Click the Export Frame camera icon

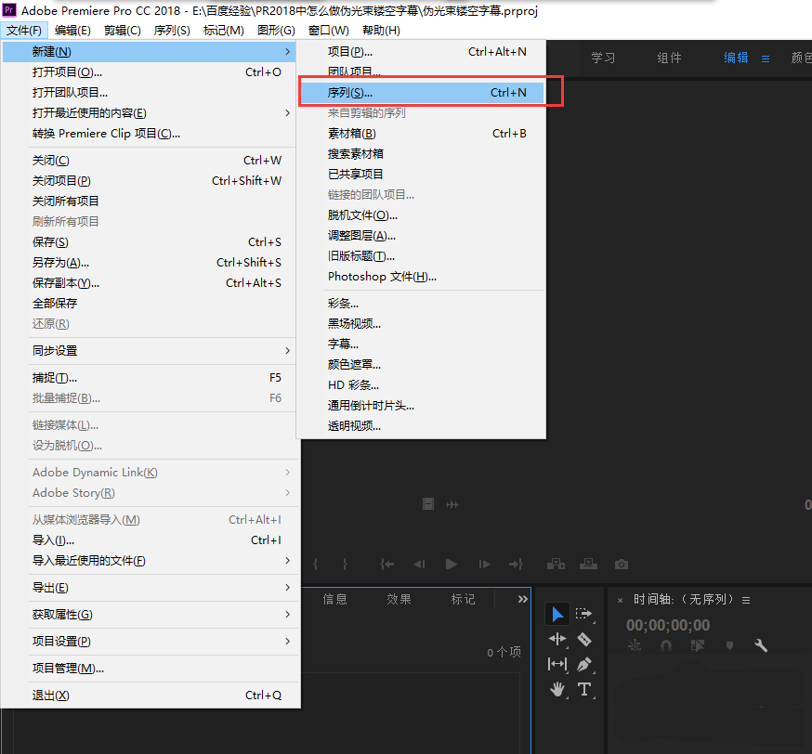coord(622,564)
